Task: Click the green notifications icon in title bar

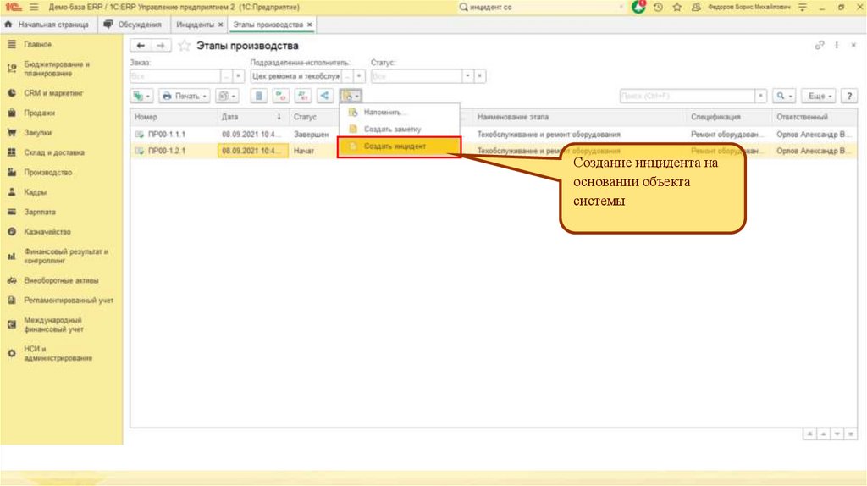Action: pyautogui.click(x=638, y=7)
